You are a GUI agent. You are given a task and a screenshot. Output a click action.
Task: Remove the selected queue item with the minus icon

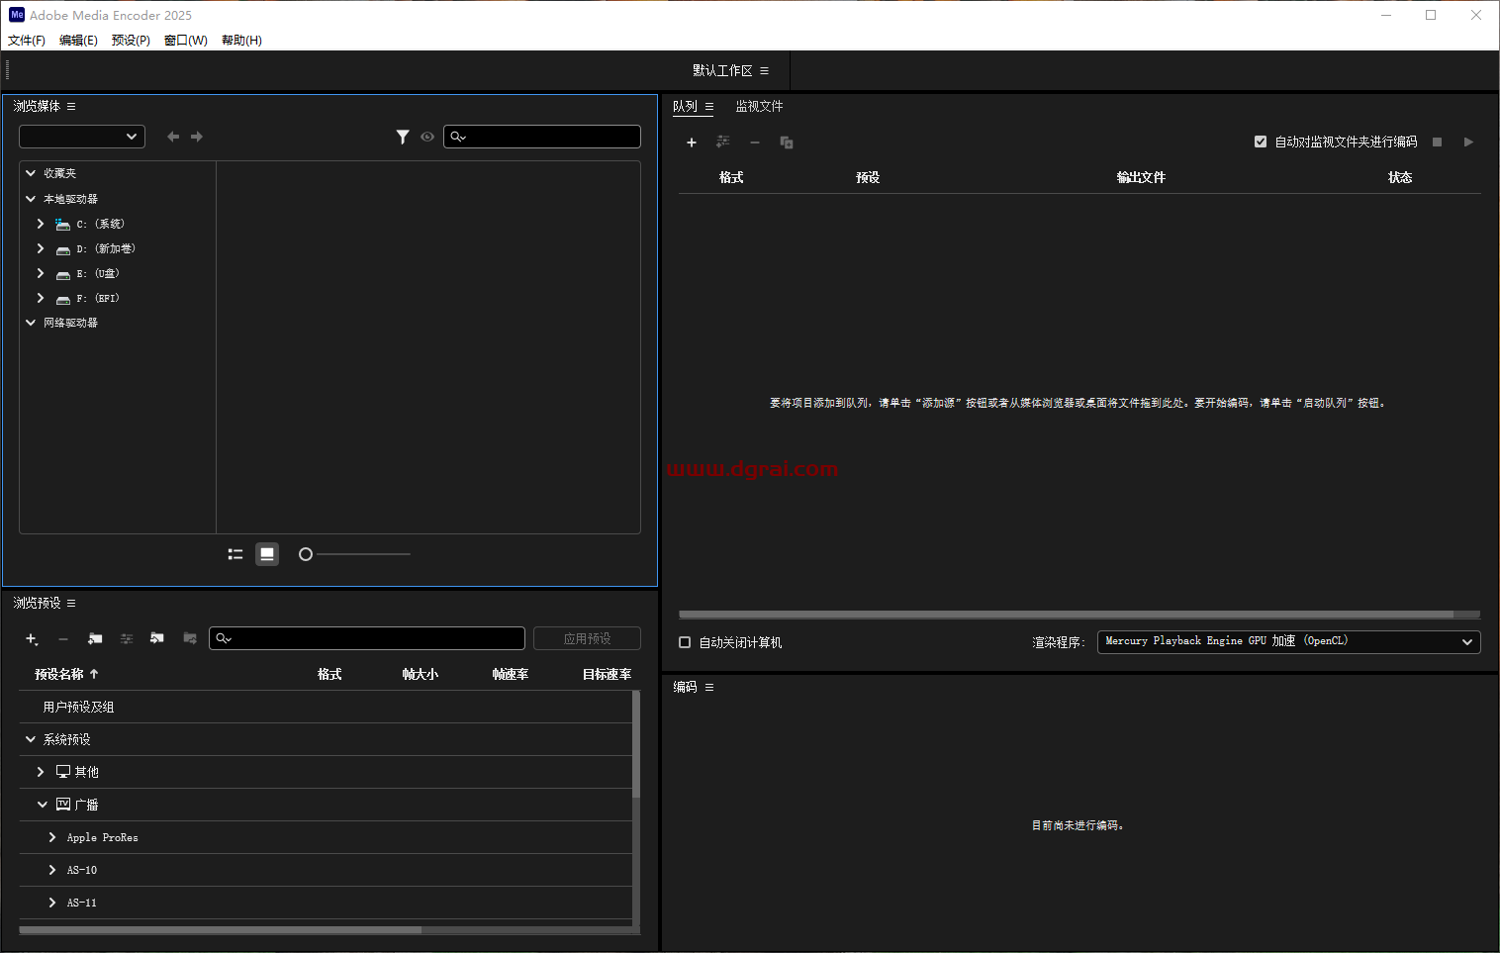(755, 143)
